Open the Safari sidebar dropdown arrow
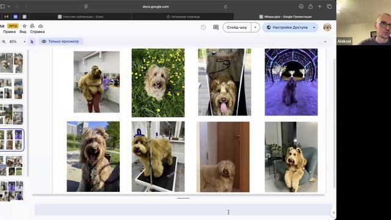The height and width of the screenshot is (220, 391). (x=9, y=7)
